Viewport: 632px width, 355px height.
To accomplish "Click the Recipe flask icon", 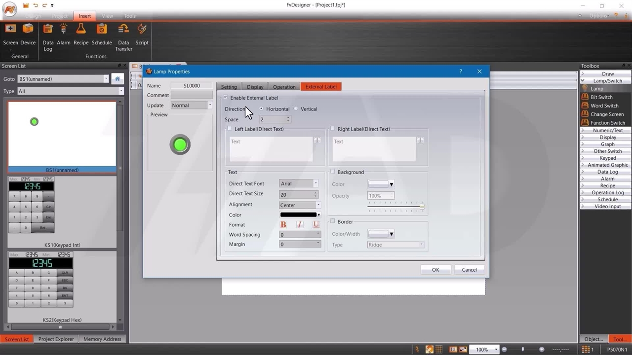I will pos(81,30).
